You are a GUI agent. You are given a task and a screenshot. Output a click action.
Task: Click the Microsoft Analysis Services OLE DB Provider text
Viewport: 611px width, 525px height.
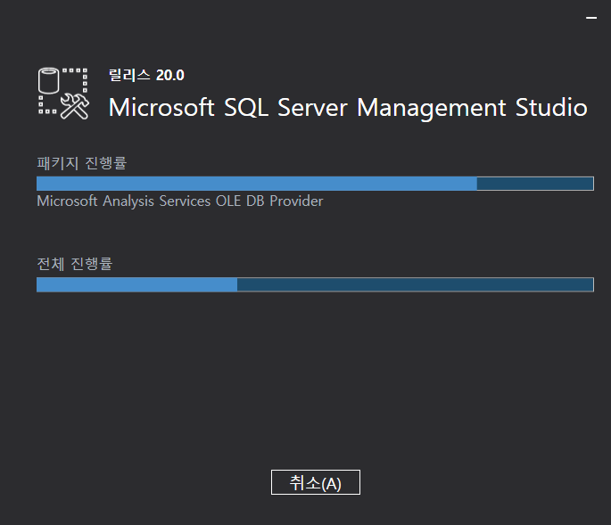(x=180, y=201)
